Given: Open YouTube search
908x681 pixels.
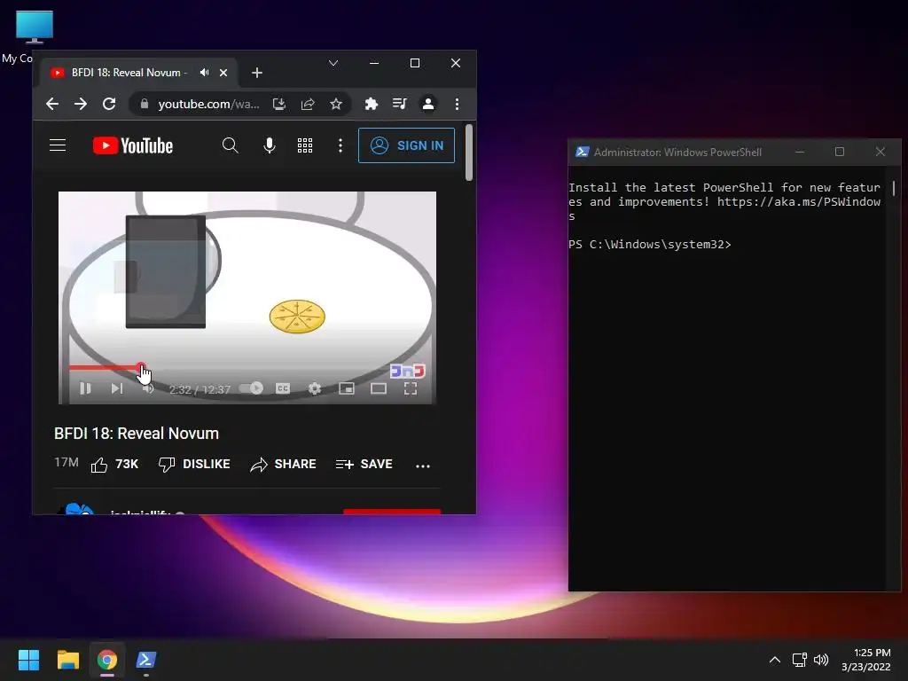Looking at the screenshot, I should click(x=230, y=145).
